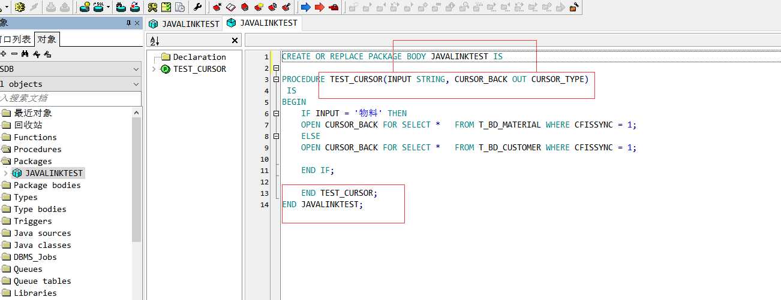Image resolution: width=781 pixels, height=300 pixels.
Task: Click the brown folder with wrench icon
Action: tap(573, 7)
